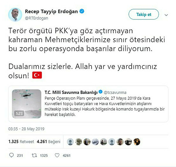Open T.C. Millî Savunma Bakanlığı account name
176x167 pixels.
[x=71, y=92]
